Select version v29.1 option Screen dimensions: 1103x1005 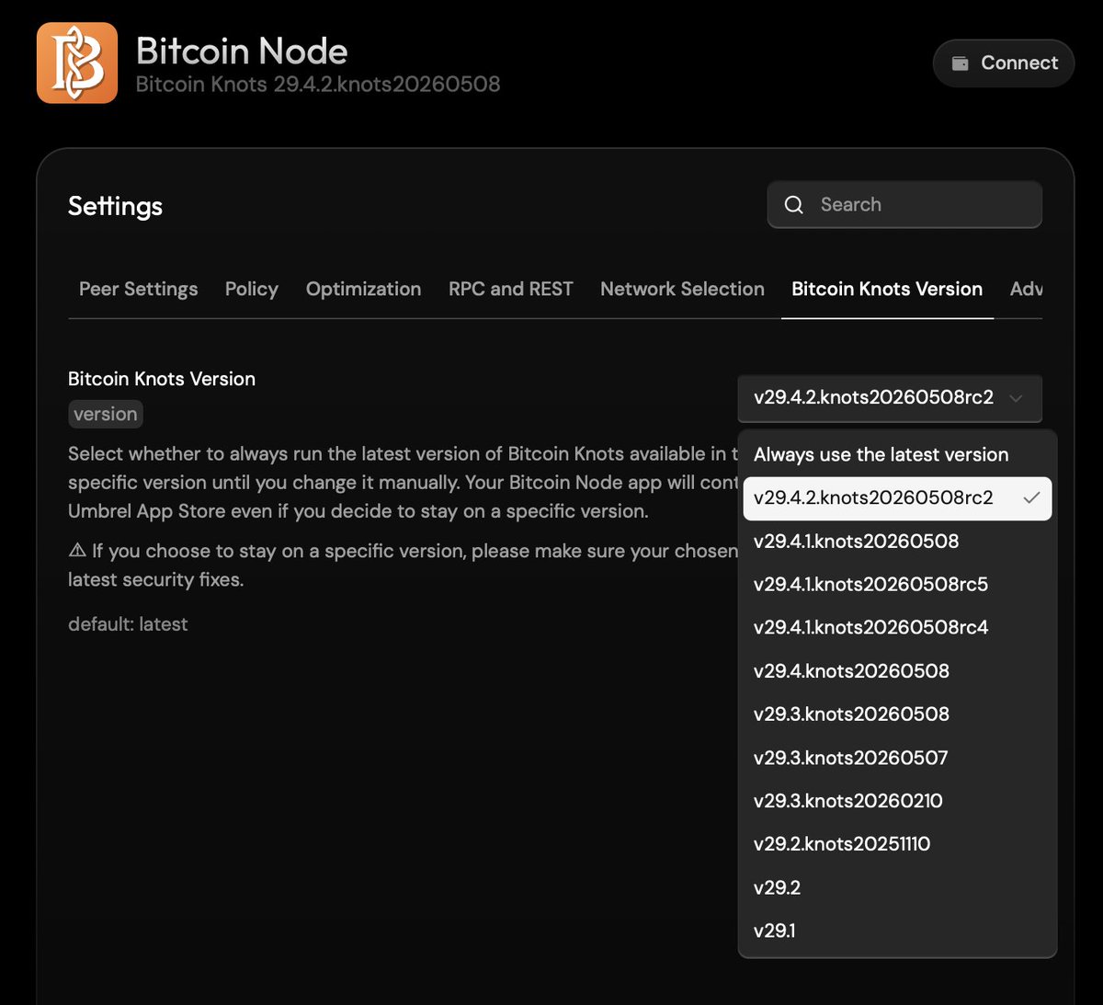(897, 931)
